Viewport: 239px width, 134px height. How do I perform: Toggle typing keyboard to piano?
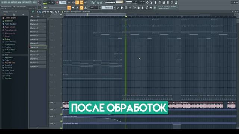tap(69, 7)
